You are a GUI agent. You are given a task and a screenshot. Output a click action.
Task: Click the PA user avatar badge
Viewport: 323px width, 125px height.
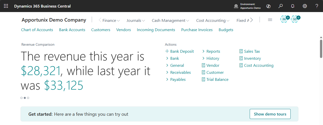(x=284, y=19)
